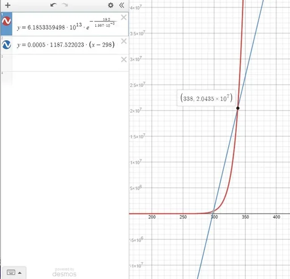Expand the keyboard panel arrow
290x279 pixels.
tap(20, 273)
